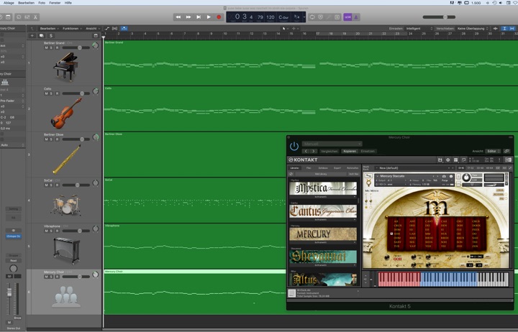The width and height of the screenshot is (518, 332).
Task: Solo the Cello track
Action: [52, 93]
